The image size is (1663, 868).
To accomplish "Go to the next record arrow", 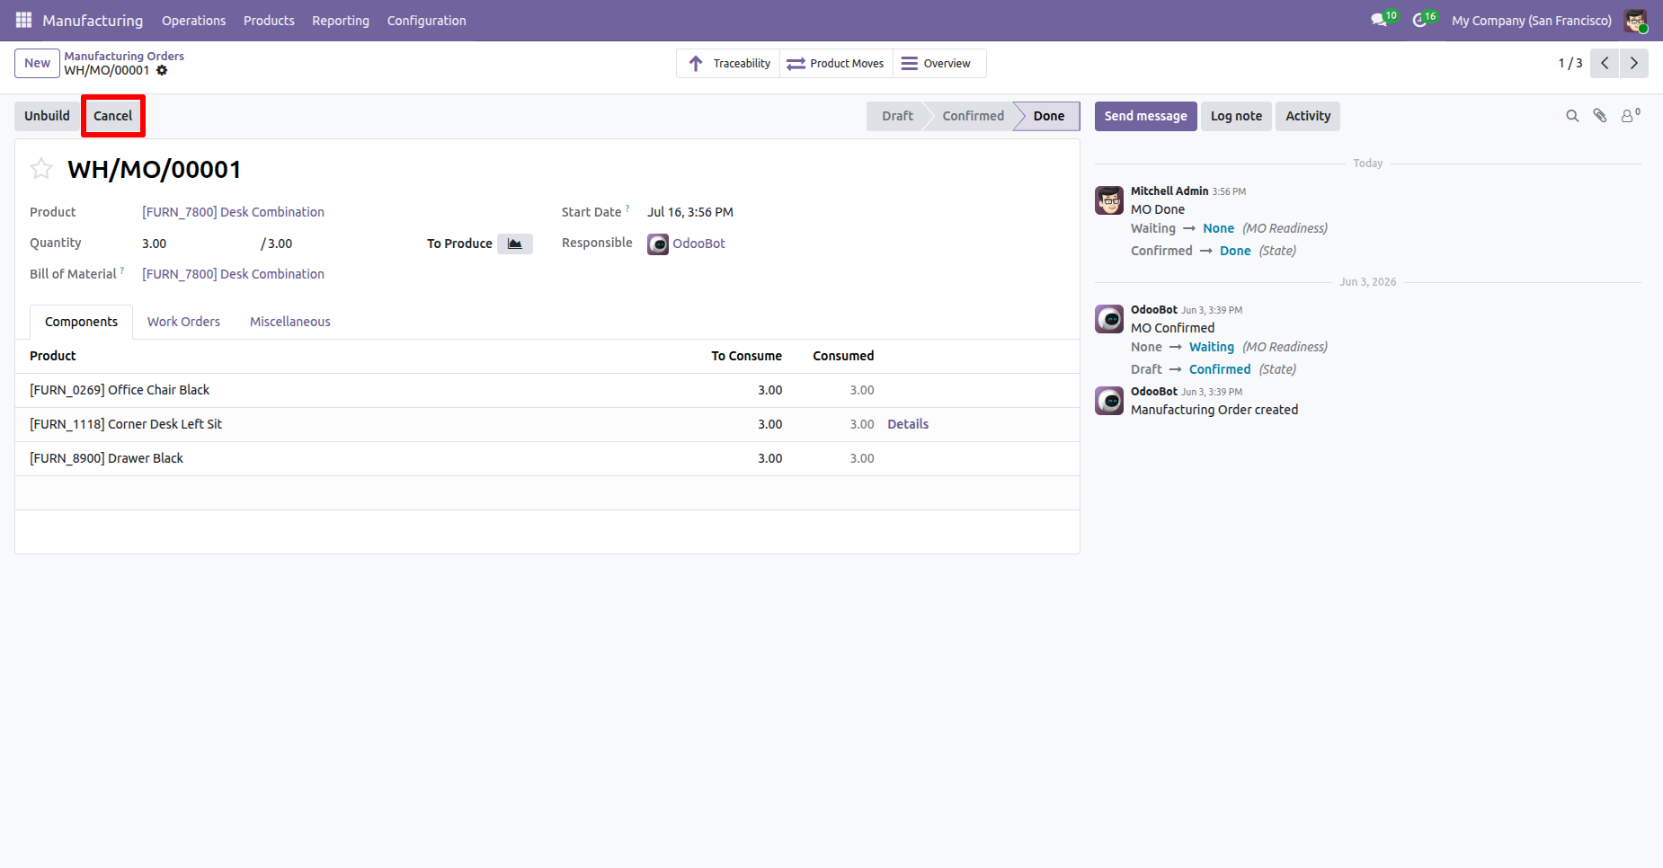I will [x=1634, y=63].
